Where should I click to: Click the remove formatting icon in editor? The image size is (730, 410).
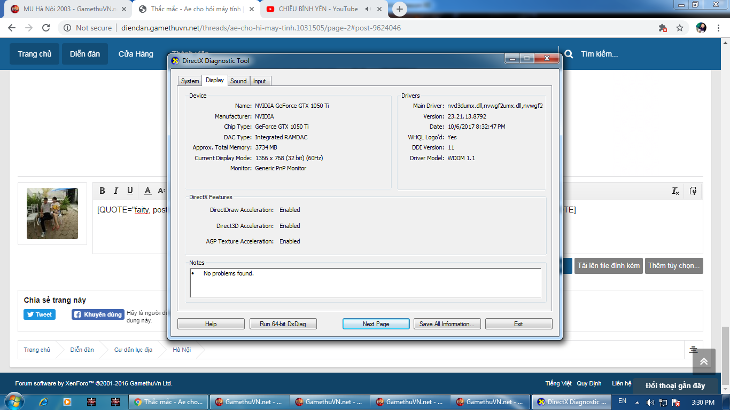[x=675, y=191]
